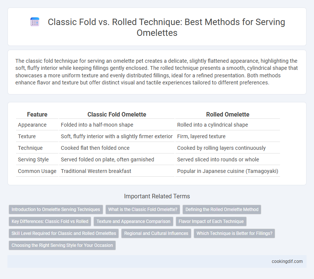Open 'Key Differences: Classic Fold vs Rolled'
314x279 pixels.
[x=50, y=221]
